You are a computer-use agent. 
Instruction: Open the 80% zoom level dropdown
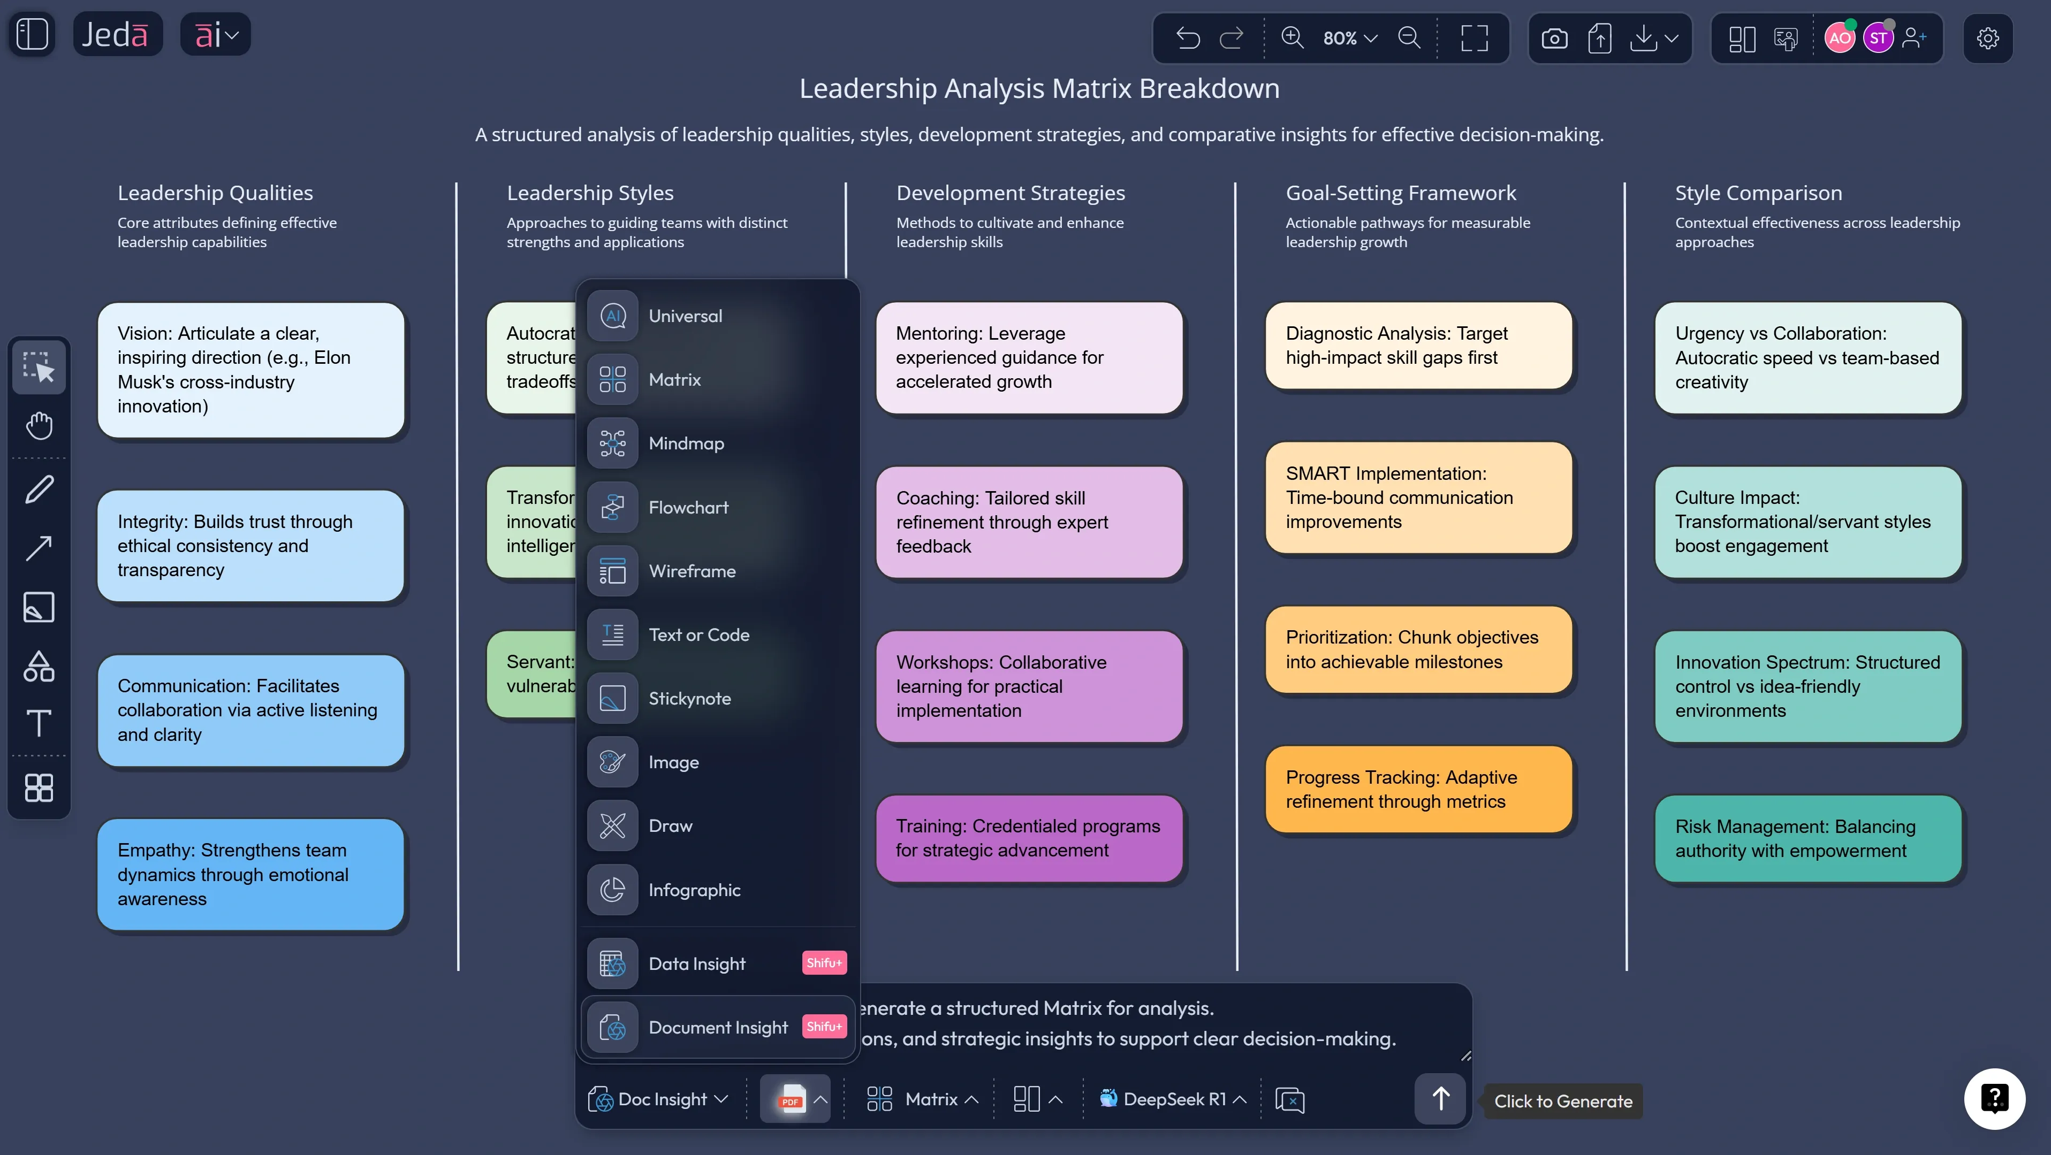1347,37
